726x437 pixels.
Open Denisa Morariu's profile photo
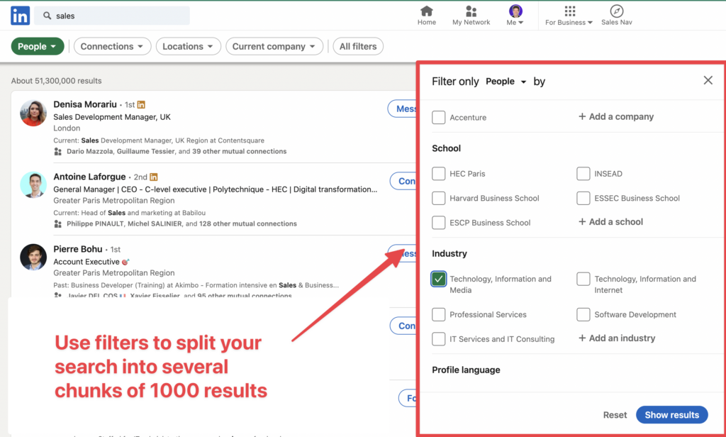click(x=33, y=113)
